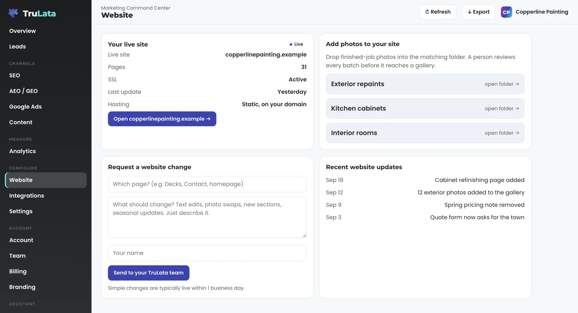The width and height of the screenshot is (578, 313).
Task: Click the Last update 'Yesterday' value
Action: pos(292,92)
